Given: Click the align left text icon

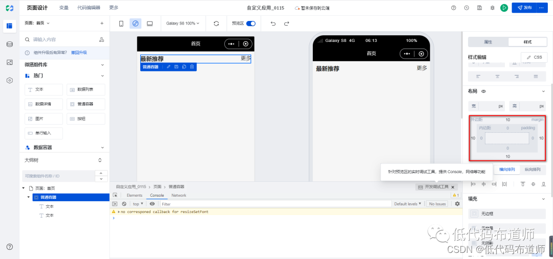Looking at the screenshot, I should tap(478, 76).
